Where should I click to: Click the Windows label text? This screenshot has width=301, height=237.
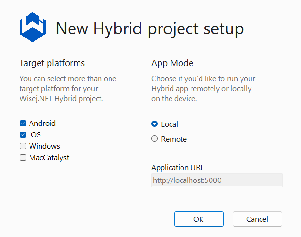(44, 146)
